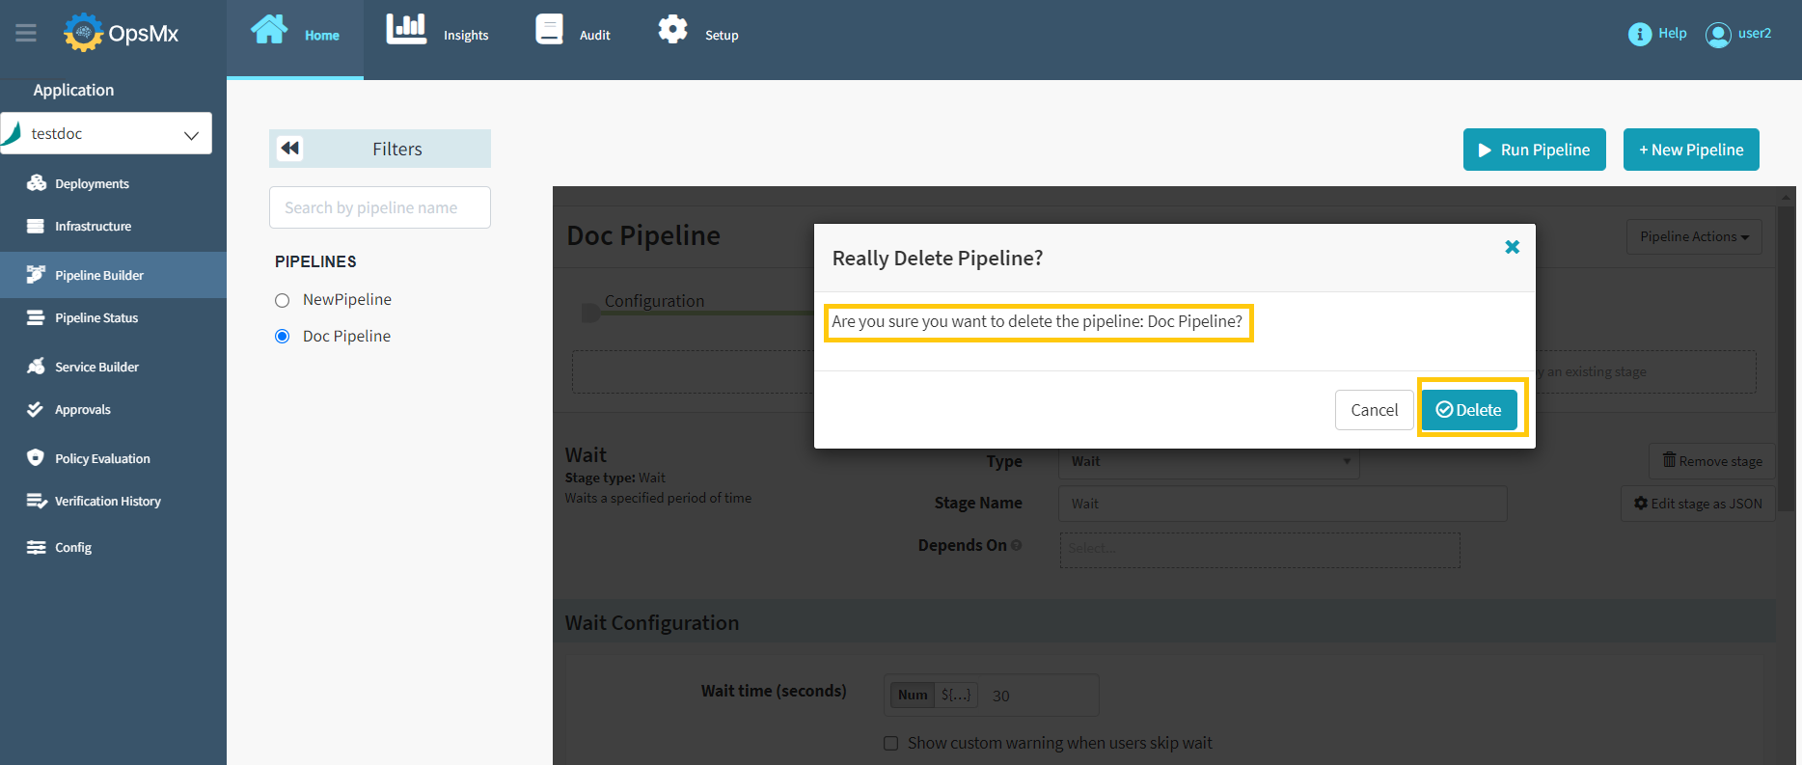The image size is (1802, 765).
Task: Open the Audit document icon
Action: click(549, 30)
